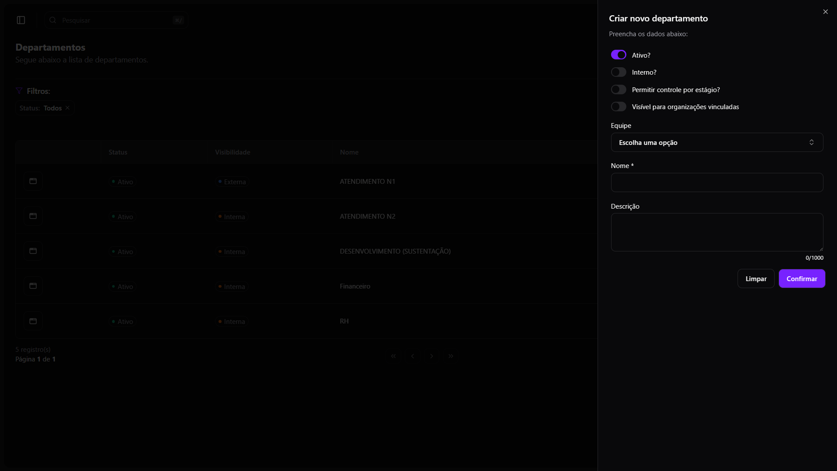The width and height of the screenshot is (837, 471).
Task: Click the filter funnel icon
Action: pos(19,91)
